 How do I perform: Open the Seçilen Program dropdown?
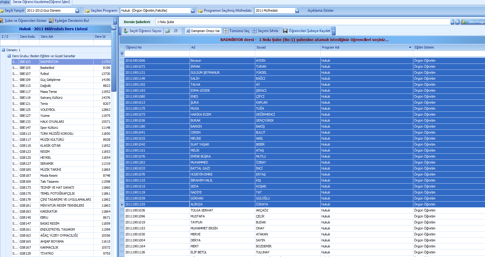[x=193, y=10]
